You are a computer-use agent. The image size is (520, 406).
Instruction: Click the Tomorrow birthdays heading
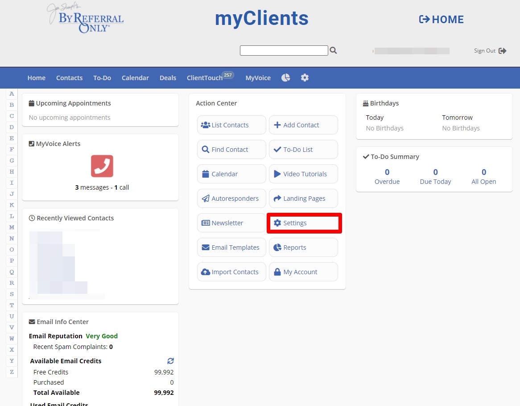pyautogui.click(x=457, y=118)
